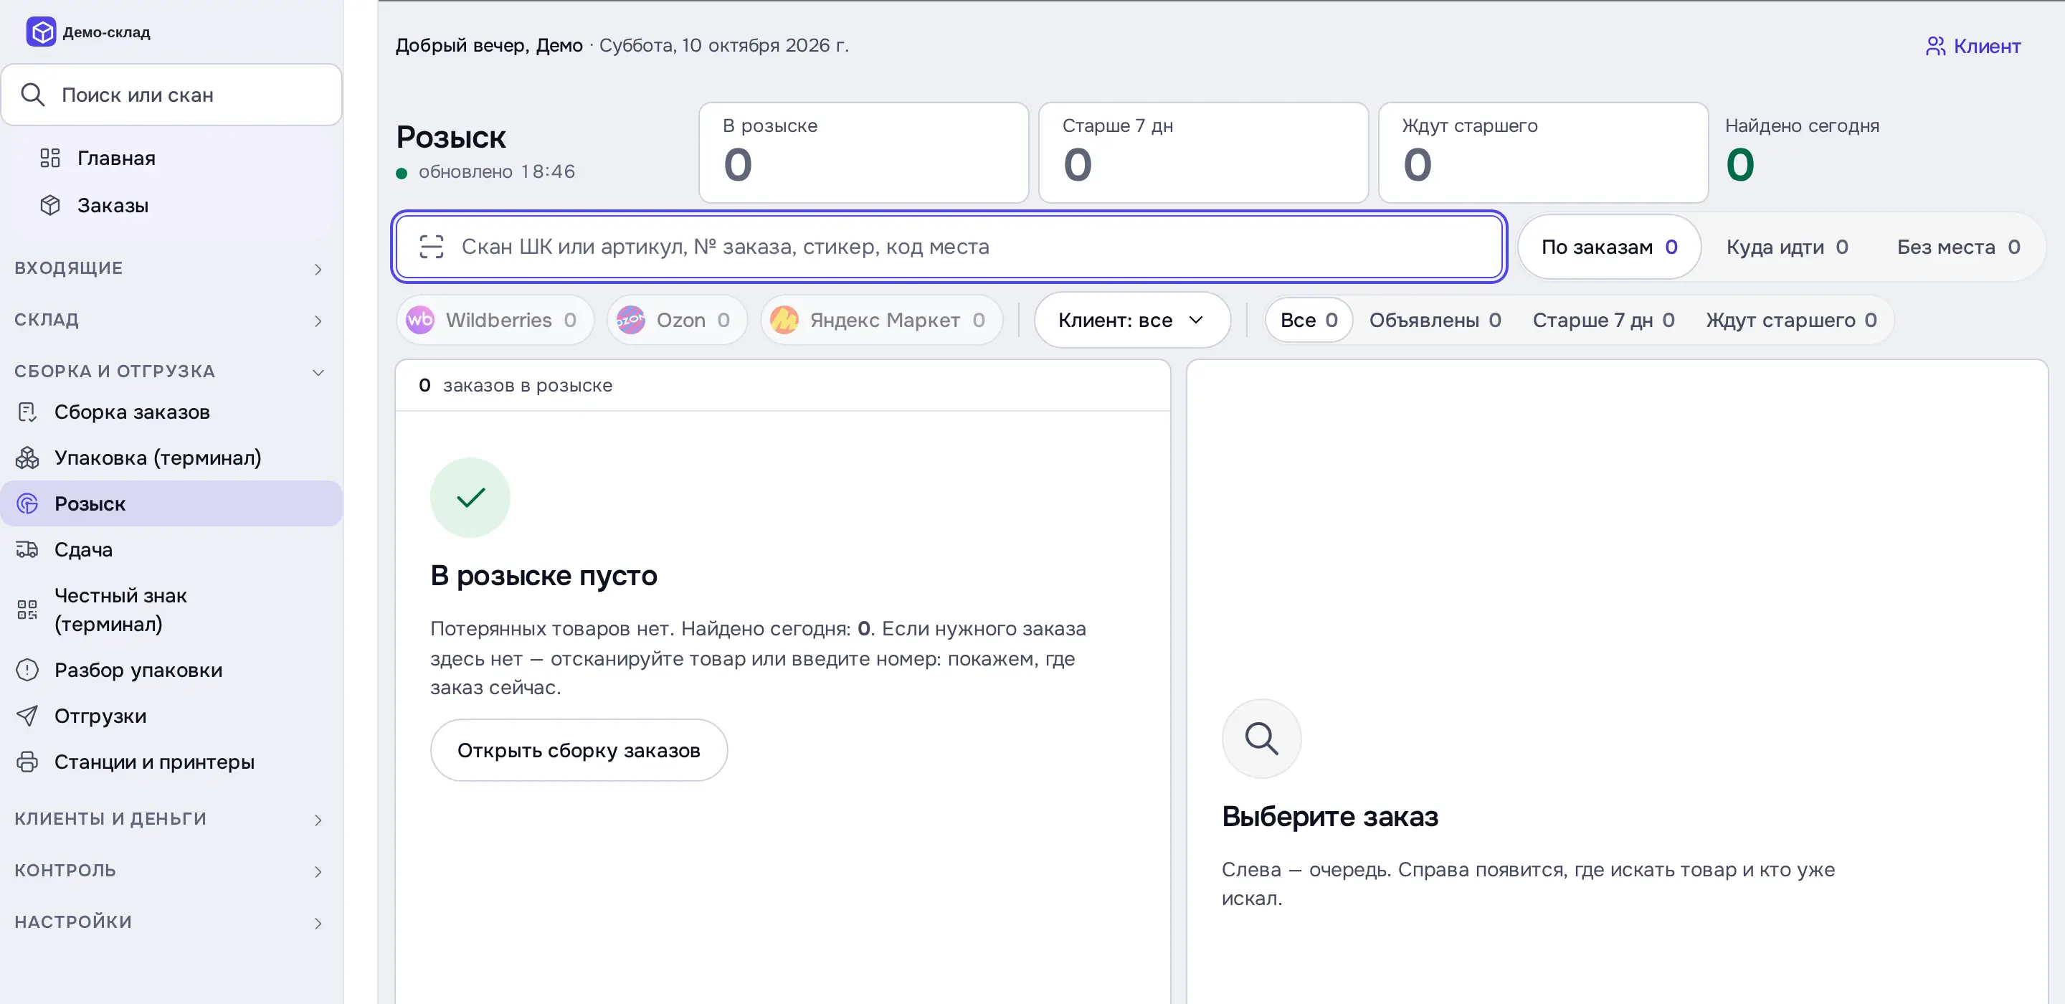Click the Главная dashboard grid icon
The image size is (2065, 1004).
(x=49, y=158)
